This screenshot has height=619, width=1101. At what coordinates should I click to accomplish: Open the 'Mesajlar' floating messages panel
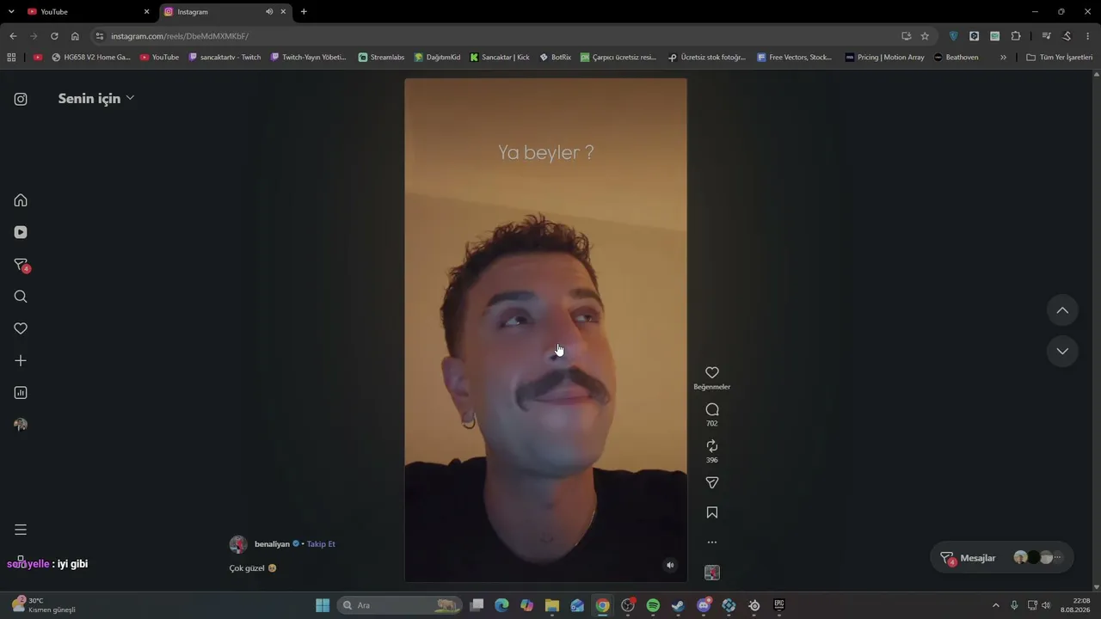[x=1002, y=558]
